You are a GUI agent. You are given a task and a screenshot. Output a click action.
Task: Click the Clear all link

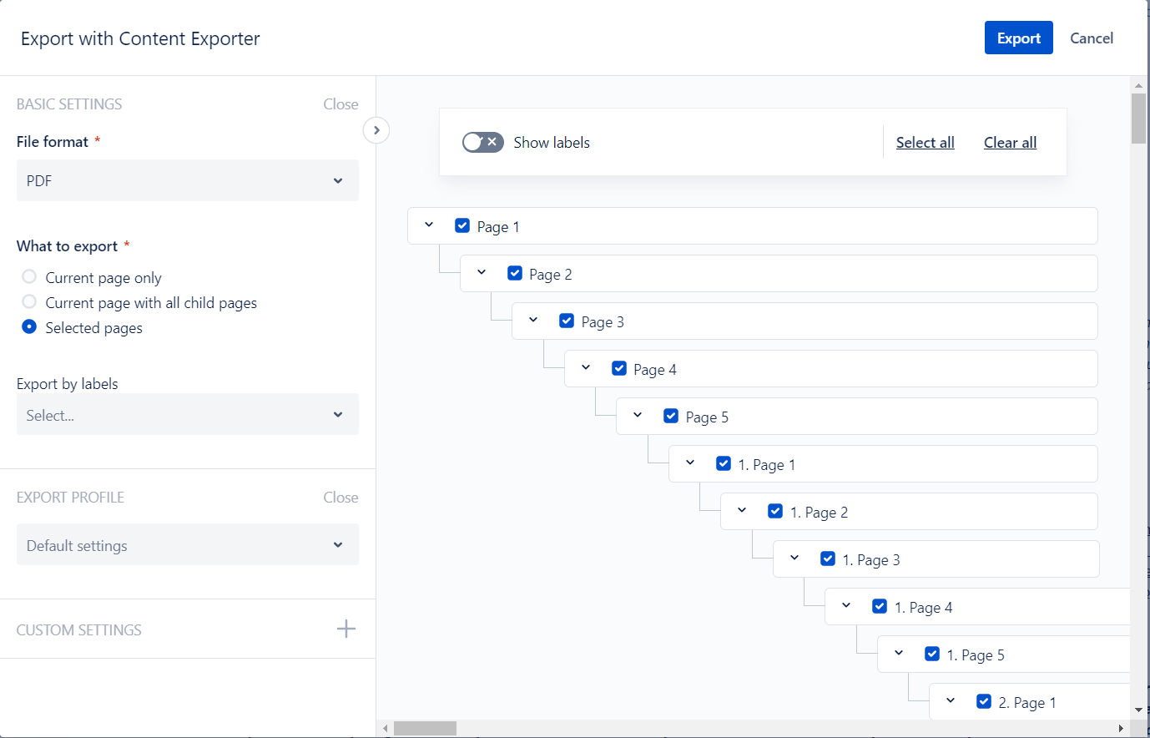click(x=1010, y=143)
